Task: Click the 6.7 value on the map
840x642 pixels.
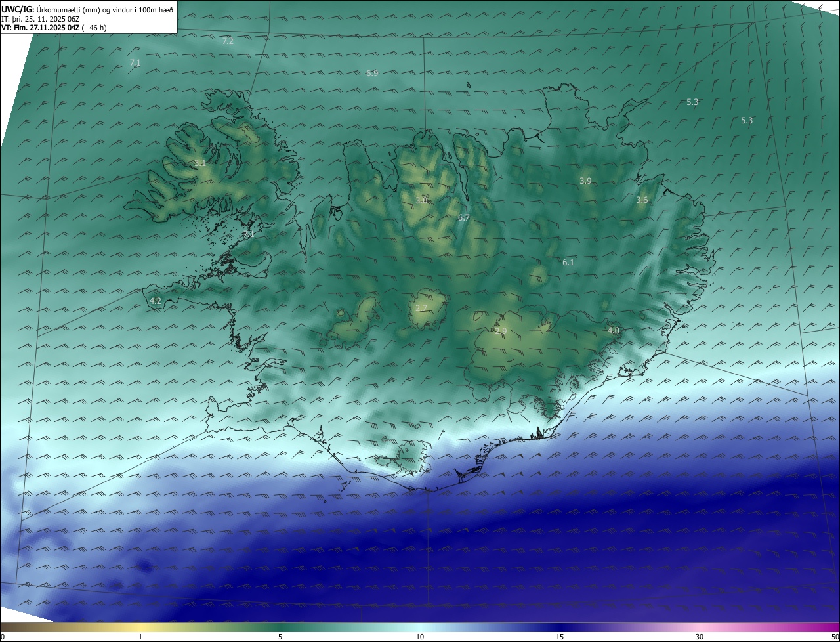Action: 463,218
